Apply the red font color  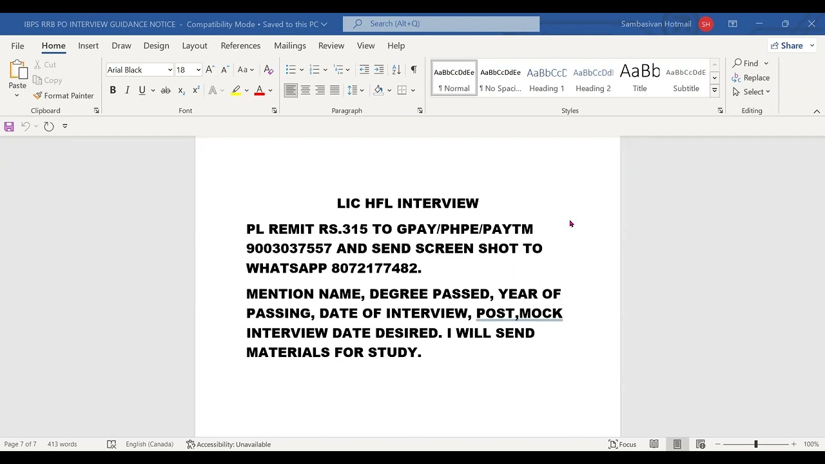point(259,90)
